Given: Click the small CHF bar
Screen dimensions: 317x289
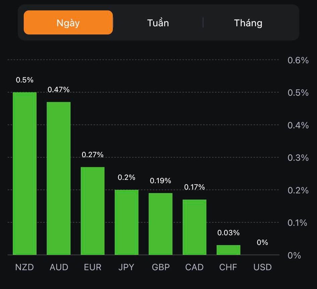Looking at the screenshot, I should (228, 250).
